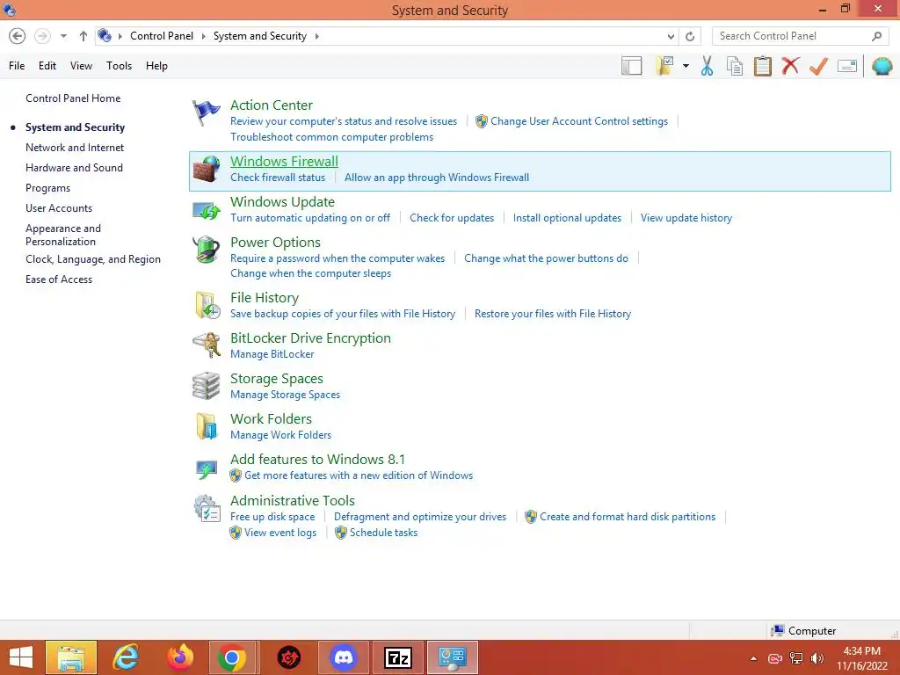Click the File History folder icon
This screenshot has width=900, height=675.
click(x=207, y=305)
